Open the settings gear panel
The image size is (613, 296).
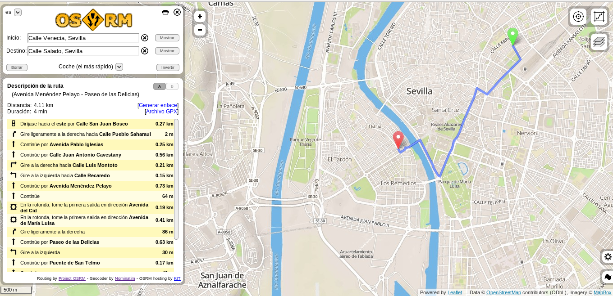(608, 257)
